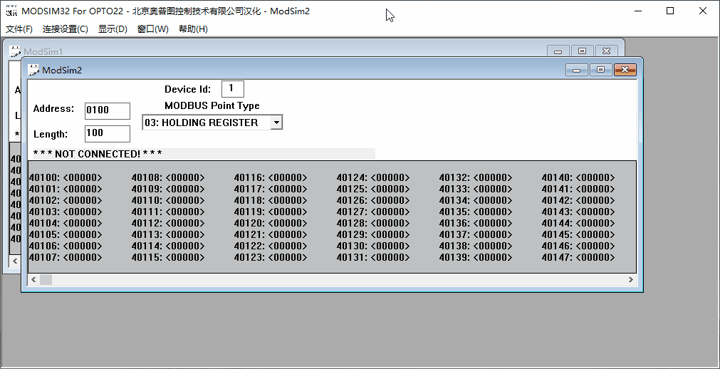Minimize the ModSim2 child window
The width and height of the screenshot is (720, 369).
coord(576,70)
